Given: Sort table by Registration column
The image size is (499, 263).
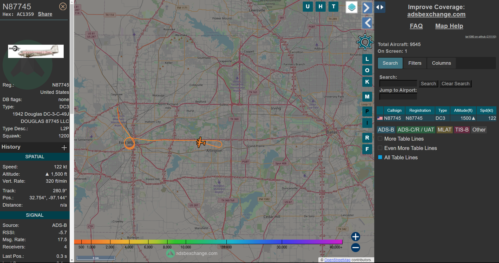Looking at the screenshot, I should coord(420,110).
